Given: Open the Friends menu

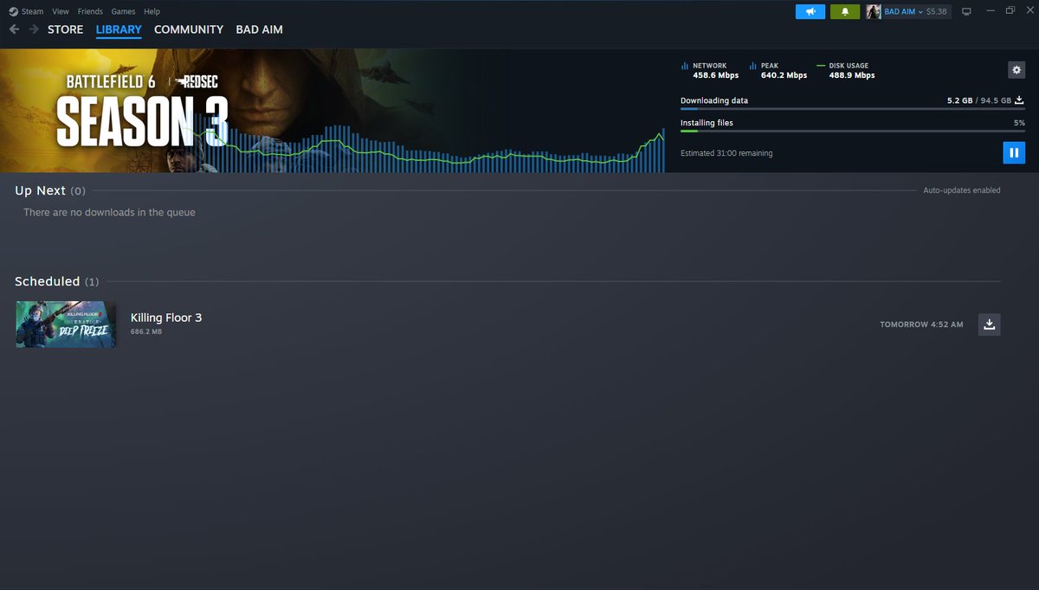Looking at the screenshot, I should [x=90, y=11].
